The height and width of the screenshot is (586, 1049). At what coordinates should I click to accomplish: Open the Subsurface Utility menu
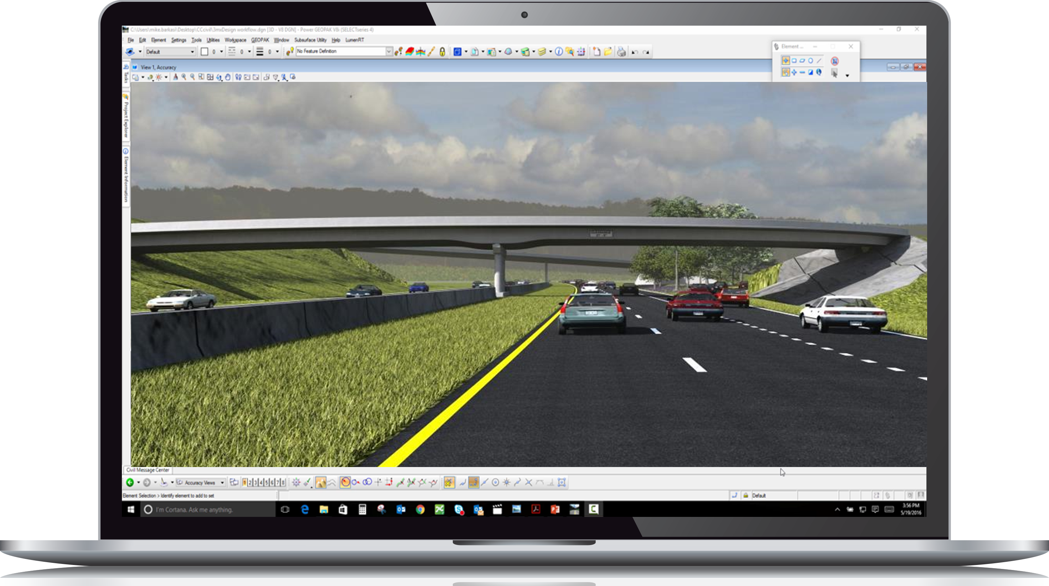point(310,40)
